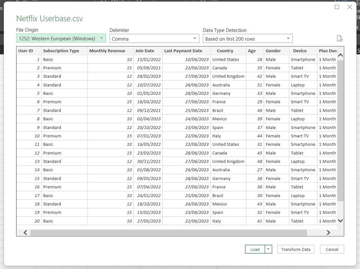Click the scroll left arrow of preview
This screenshot has height=269, width=360.
point(25,233)
